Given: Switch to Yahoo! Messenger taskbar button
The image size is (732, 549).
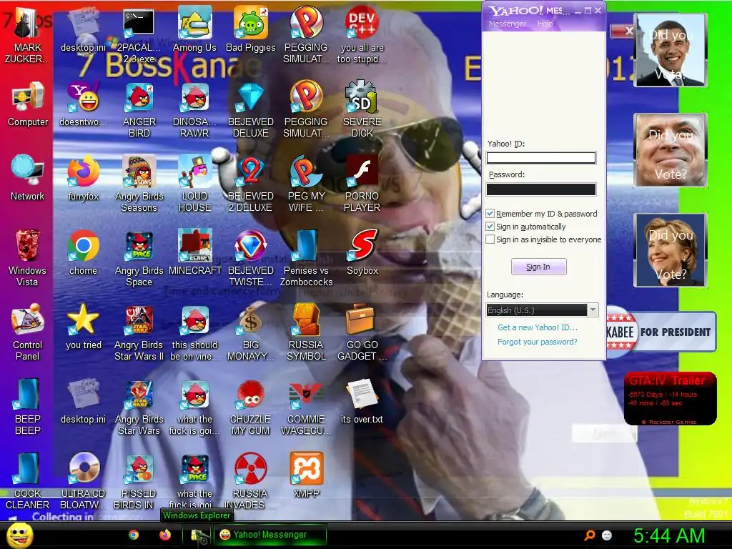Looking at the screenshot, I should (271, 535).
